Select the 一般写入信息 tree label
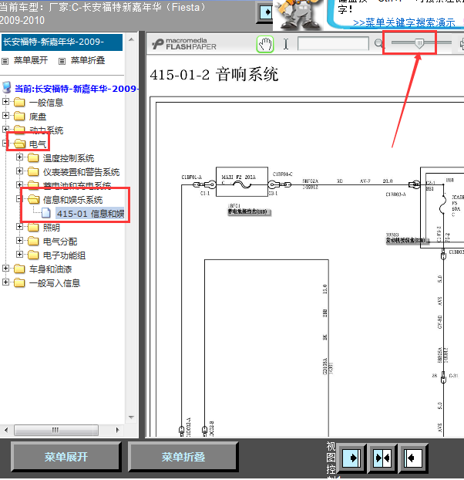Image resolution: width=464 pixels, height=480 pixels. click(55, 283)
